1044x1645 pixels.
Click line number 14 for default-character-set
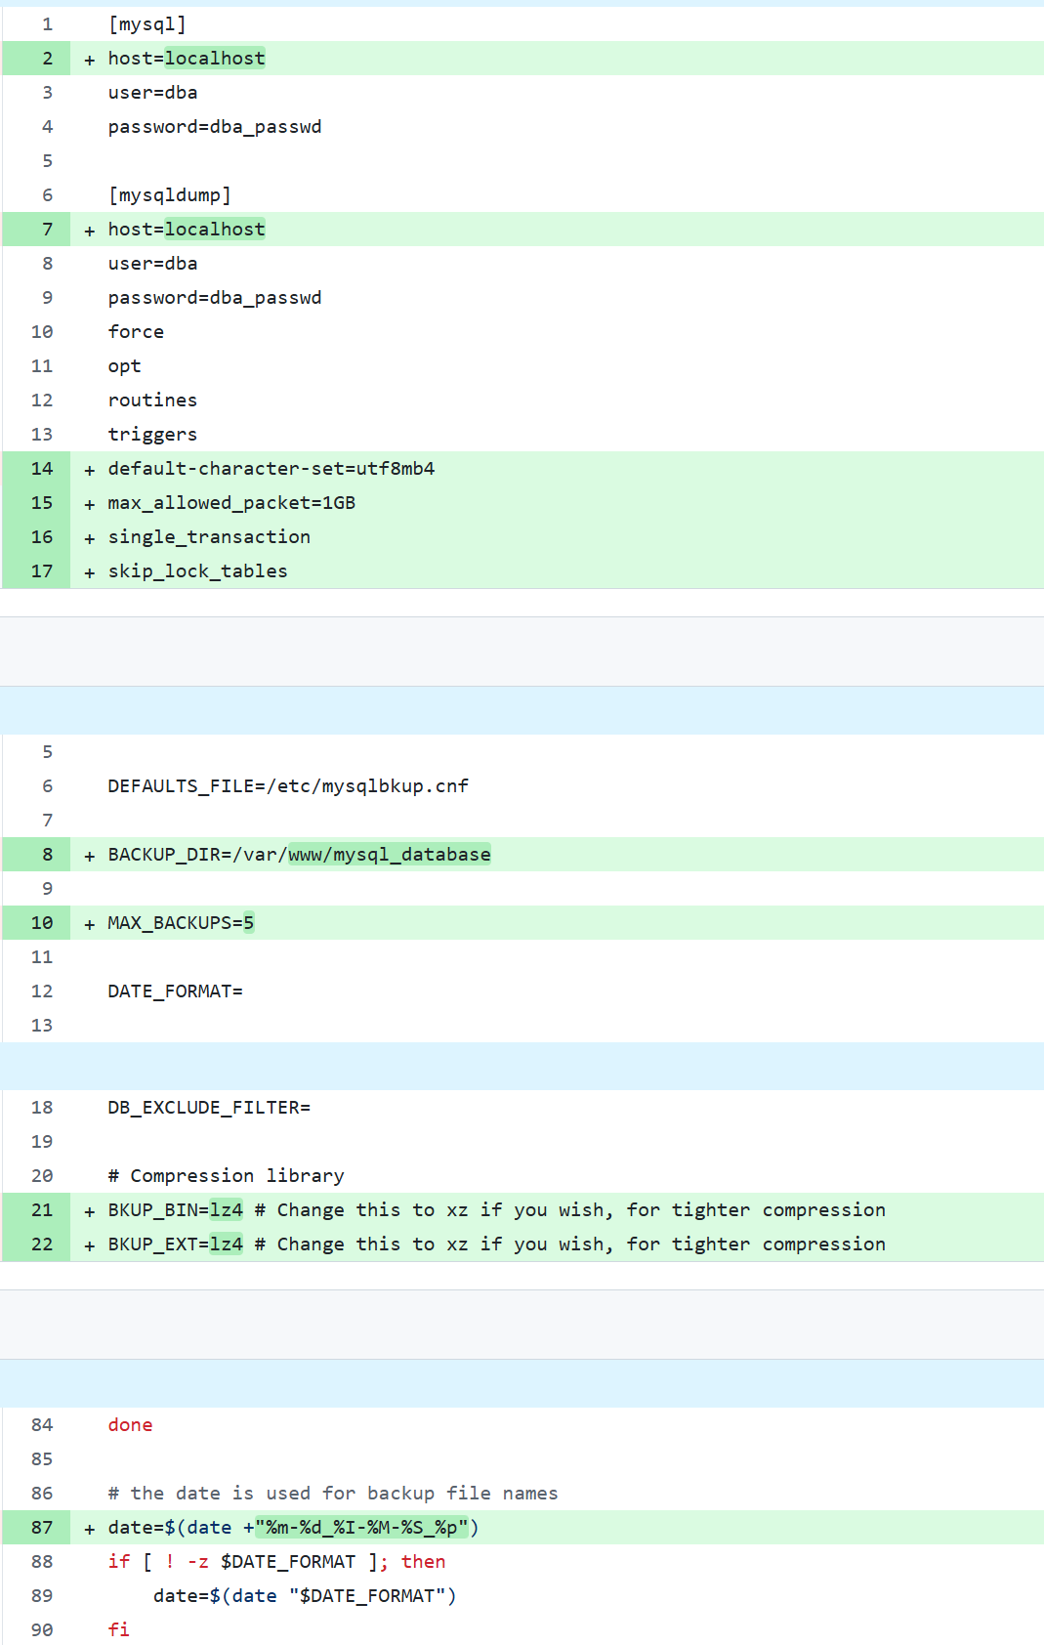pos(42,469)
